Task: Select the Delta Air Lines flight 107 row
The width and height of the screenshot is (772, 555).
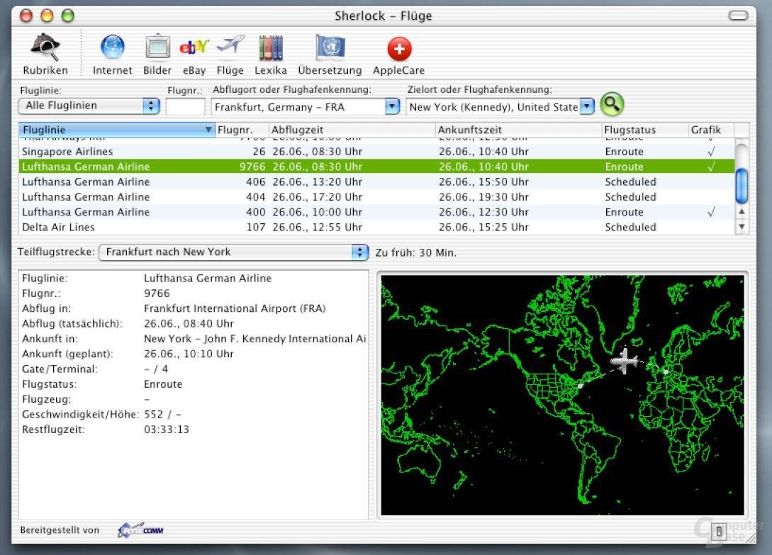Action: point(376,227)
